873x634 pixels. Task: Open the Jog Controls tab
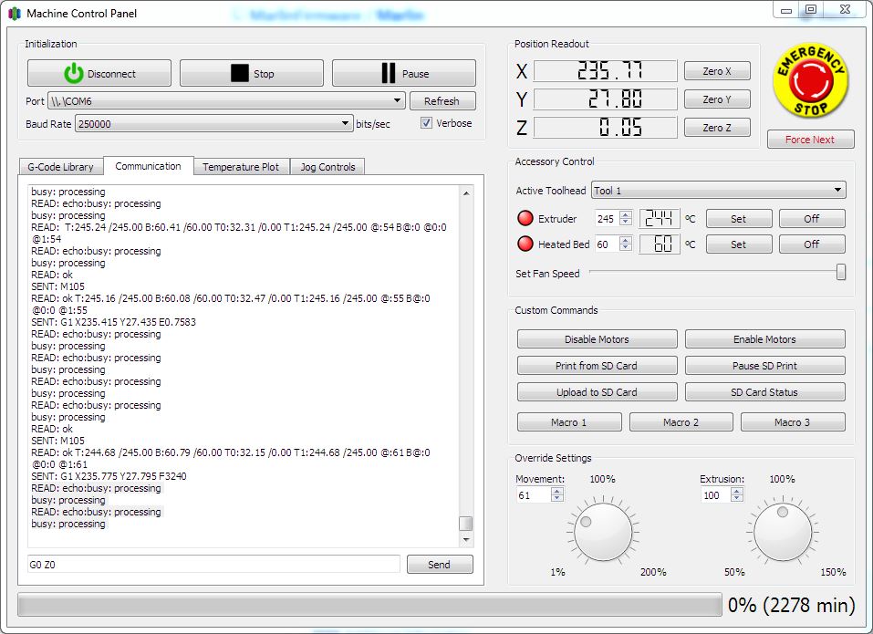click(327, 166)
